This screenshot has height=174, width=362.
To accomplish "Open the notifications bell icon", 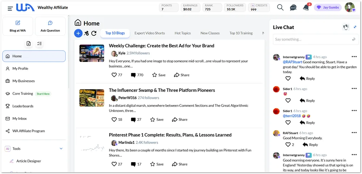I will (306, 7).
